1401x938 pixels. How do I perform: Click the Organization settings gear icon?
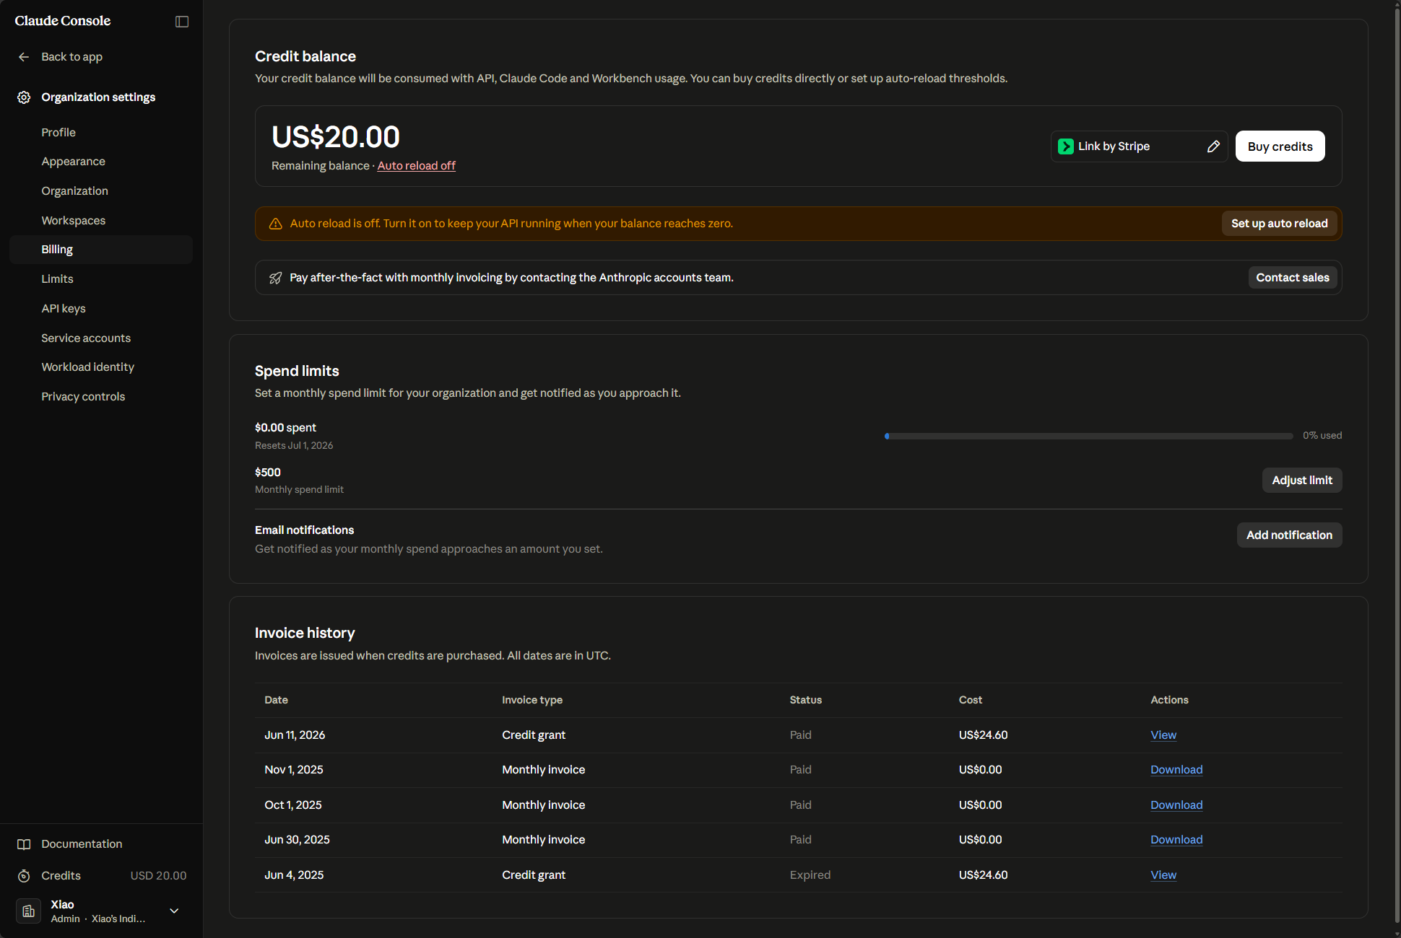coord(24,97)
